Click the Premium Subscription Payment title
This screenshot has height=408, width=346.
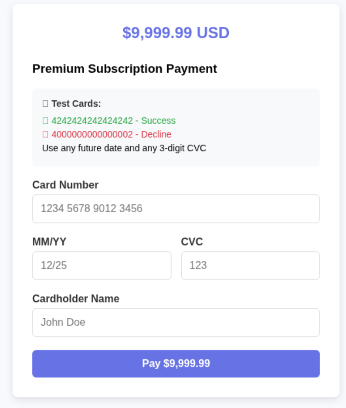[125, 69]
